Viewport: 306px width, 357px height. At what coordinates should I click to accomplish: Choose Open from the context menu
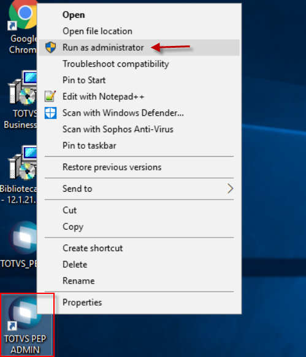[x=139, y=15]
